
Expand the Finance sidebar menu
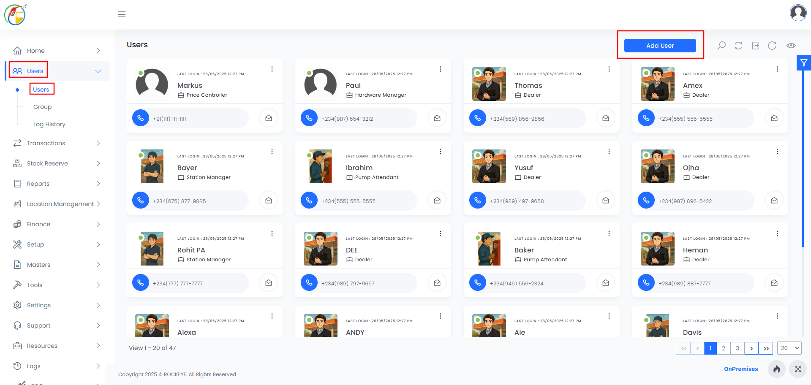(x=57, y=224)
